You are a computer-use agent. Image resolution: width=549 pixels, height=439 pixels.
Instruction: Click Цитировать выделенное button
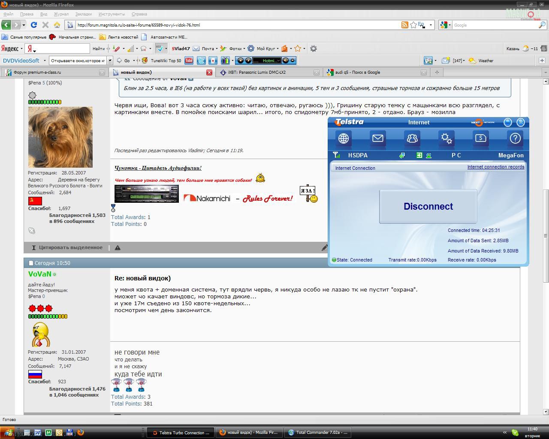67,247
